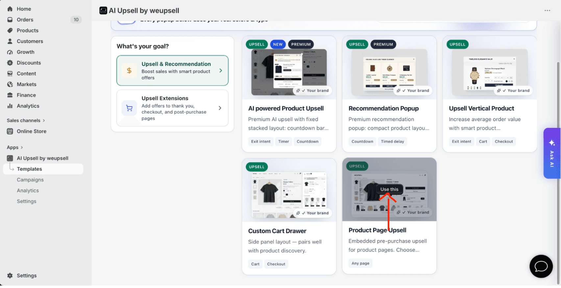Open Upsell Extensions chevron arrow
561x288 pixels.
click(x=220, y=108)
